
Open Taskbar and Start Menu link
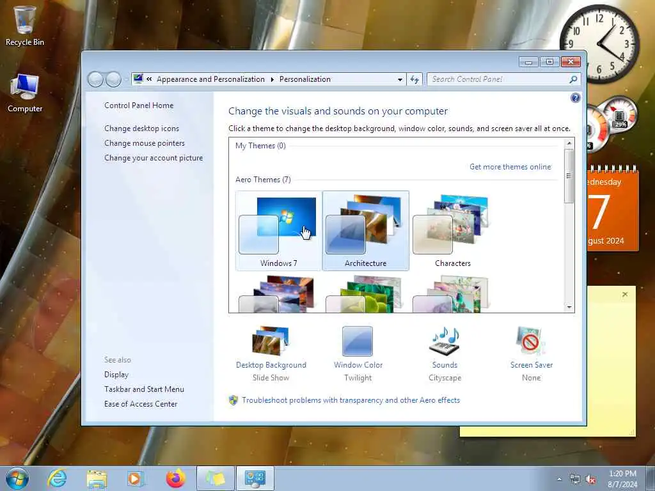click(144, 389)
